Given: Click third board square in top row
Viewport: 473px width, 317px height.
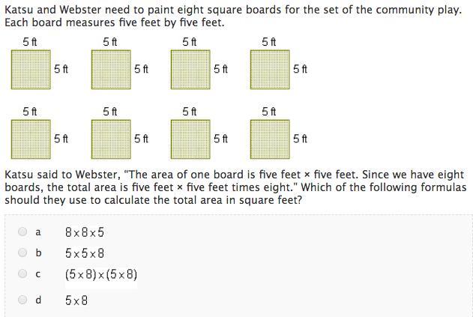Looking at the screenshot, I should (x=190, y=70).
